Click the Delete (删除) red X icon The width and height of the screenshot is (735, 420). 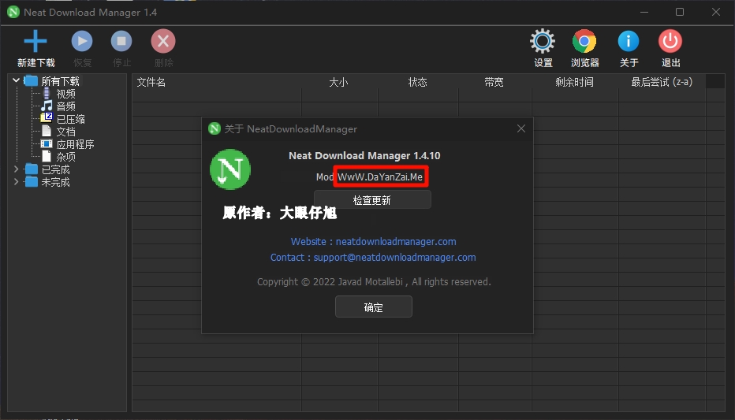pos(163,41)
